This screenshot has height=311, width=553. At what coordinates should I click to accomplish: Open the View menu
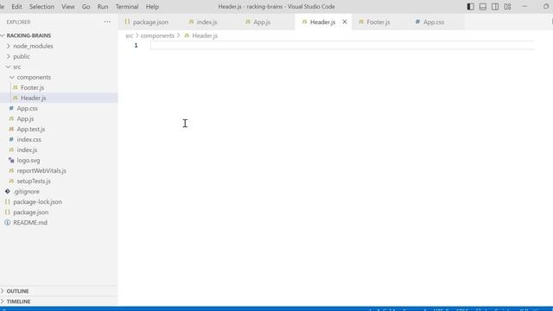pos(68,7)
